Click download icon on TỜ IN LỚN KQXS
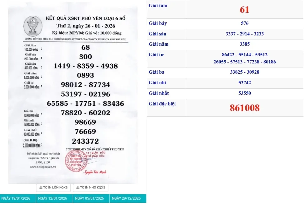 41,188
